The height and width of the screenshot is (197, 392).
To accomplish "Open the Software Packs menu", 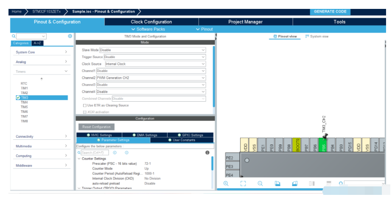I will pyautogui.click(x=148, y=29).
